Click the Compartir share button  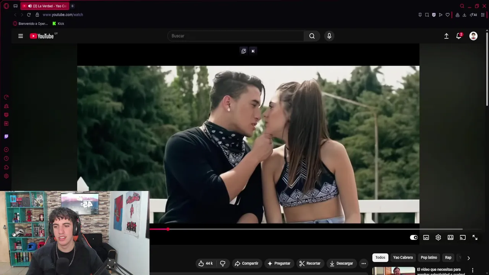click(x=246, y=264)
